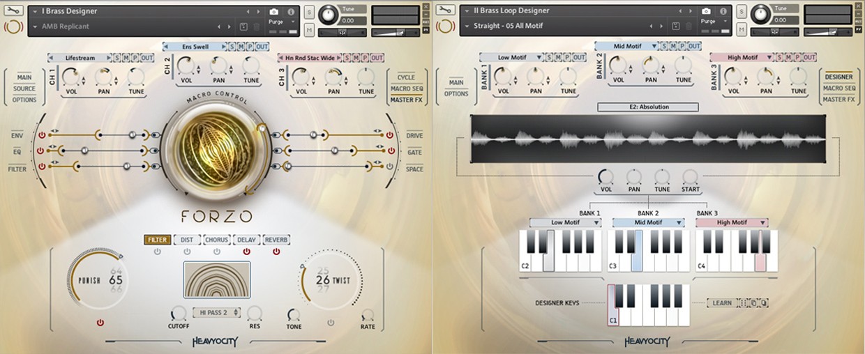The image size is (865, 354).
Task: Open MACRO SEQ tab in Brass Designer
Action: click(406, 88)
